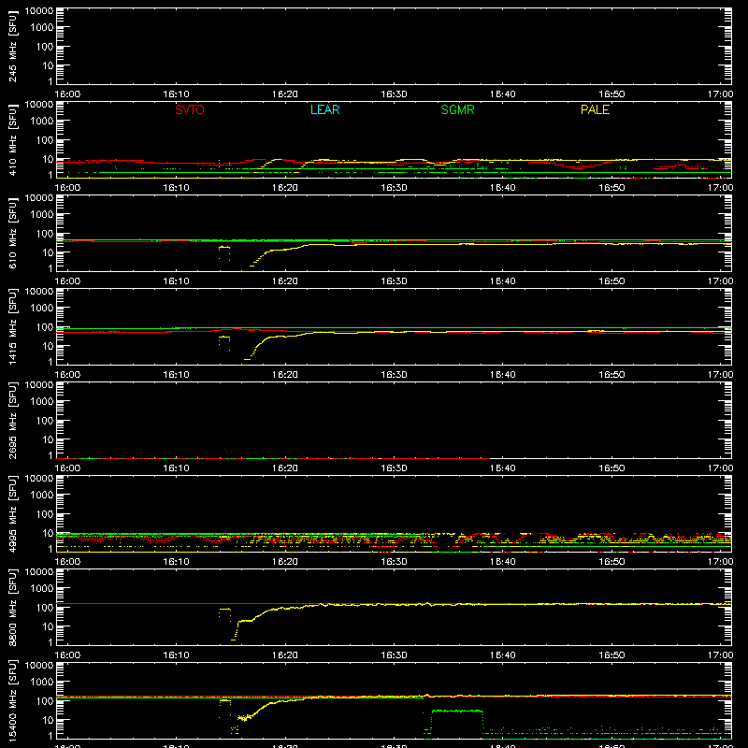Click 16:50 tick under the 1415 MHz panel
This screenshot has width=748, height=748.
pos(611,375)
